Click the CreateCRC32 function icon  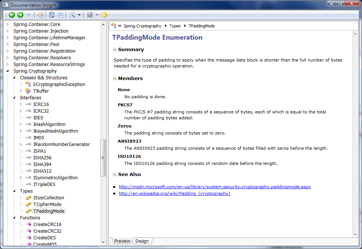point(29,231)
